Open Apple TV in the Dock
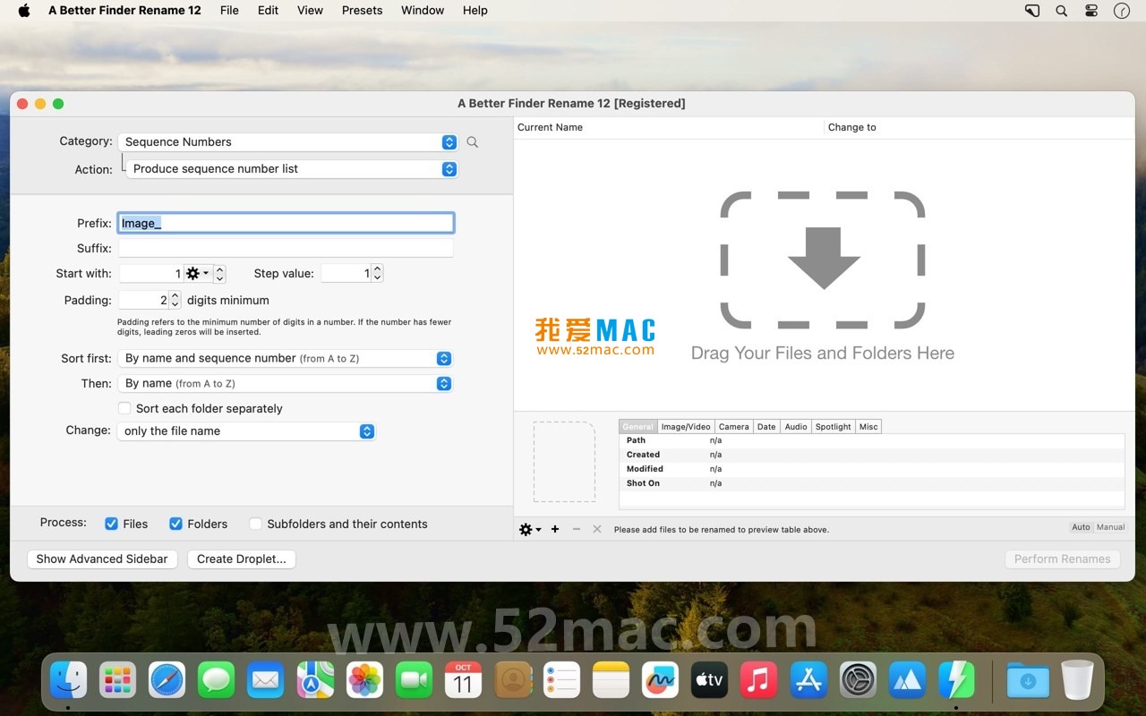The height and width of the screenshot is (716, 1146). 709,680
